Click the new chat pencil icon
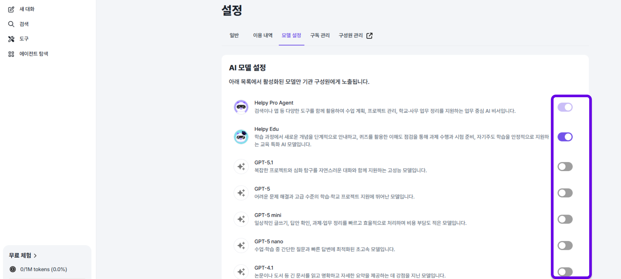This screenshot has width=621, height=279. [11, 9]
